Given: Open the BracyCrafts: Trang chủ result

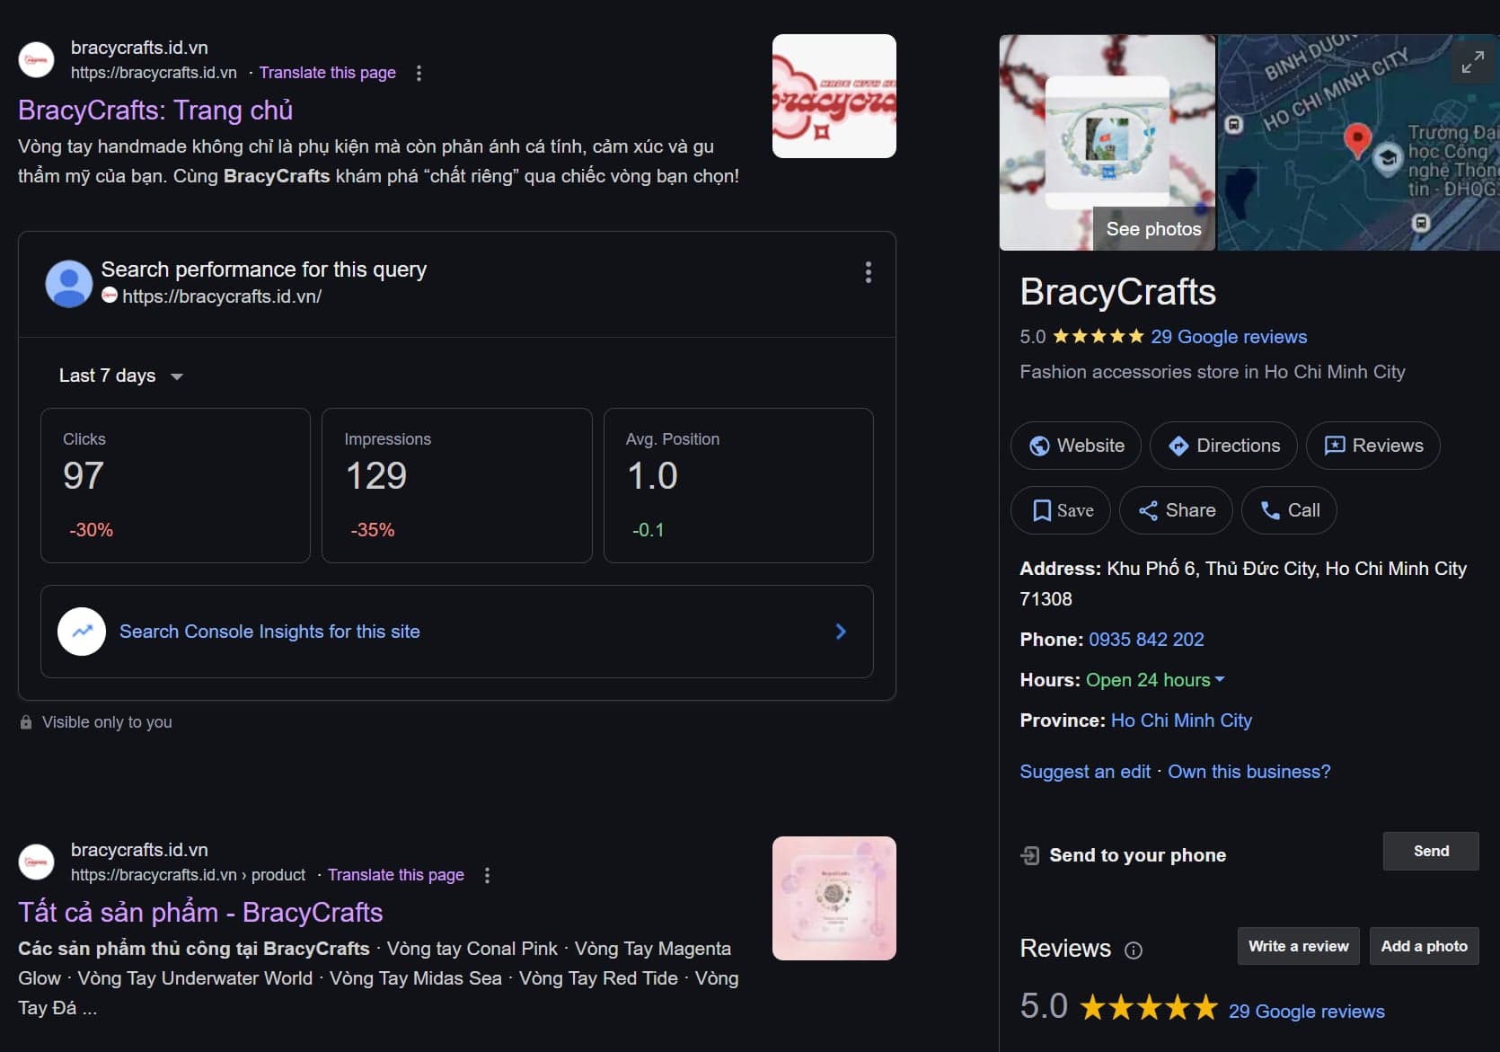Looking at the screenshot, I should 155,111.
